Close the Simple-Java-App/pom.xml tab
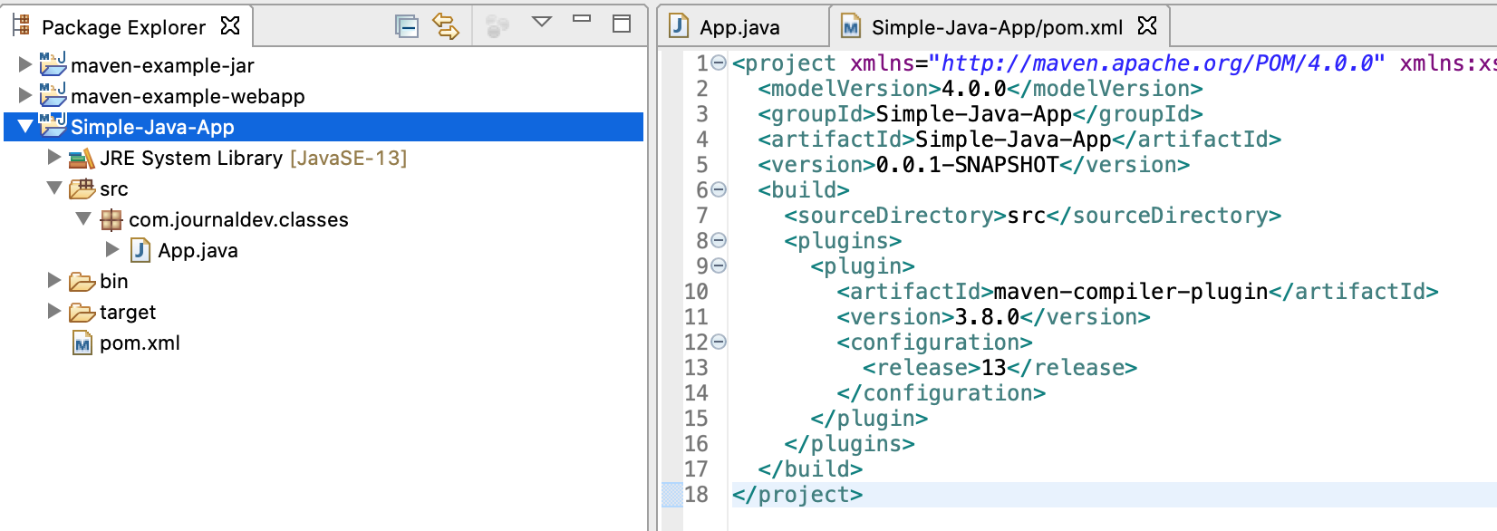The image size is (1497, 531). pyautogui.click(x=1147, y=26)
